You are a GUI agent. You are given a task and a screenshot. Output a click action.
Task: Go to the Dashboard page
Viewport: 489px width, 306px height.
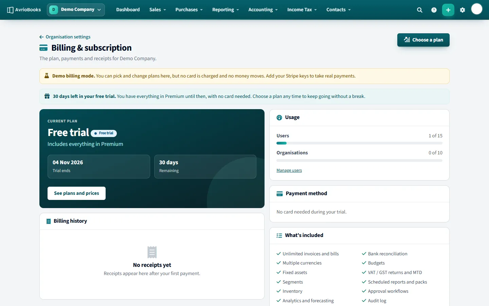click(128, 10)
